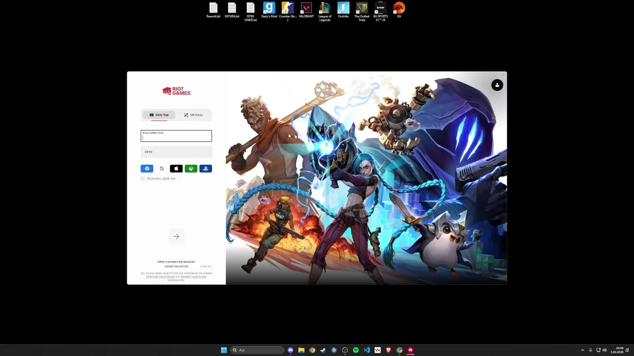Screen dimensions: 634x356
Task: Select the Rework.txt desktop file
Action: [x=213, y=10]
